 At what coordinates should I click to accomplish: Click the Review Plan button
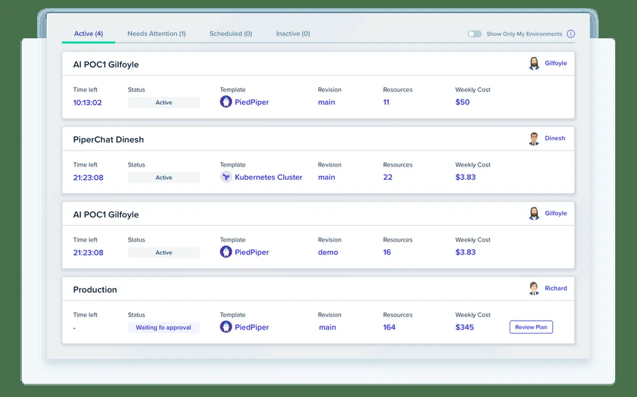coord(531,327)
